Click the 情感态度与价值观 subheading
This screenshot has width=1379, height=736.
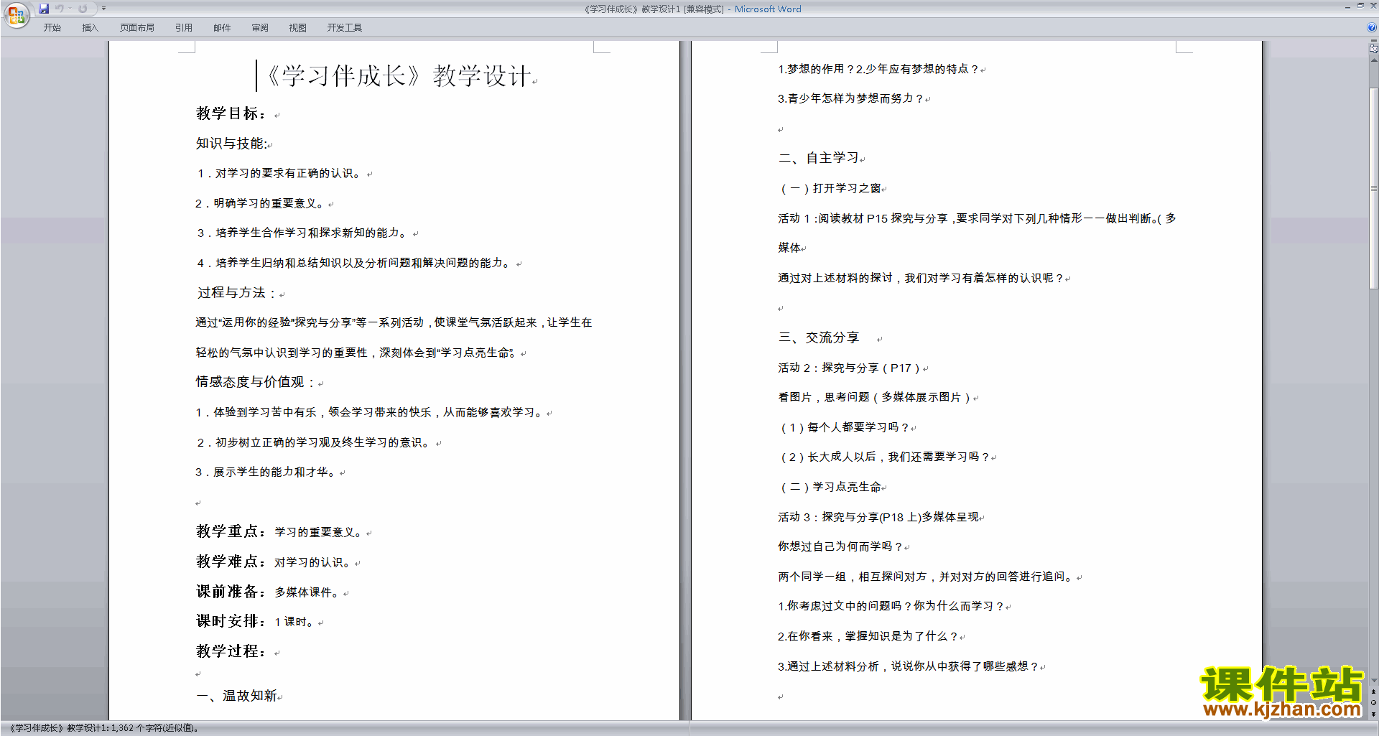point(255,382)
